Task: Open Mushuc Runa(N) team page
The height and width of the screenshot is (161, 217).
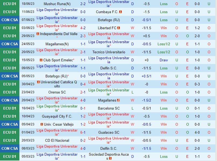Action: tap(57, 4)
